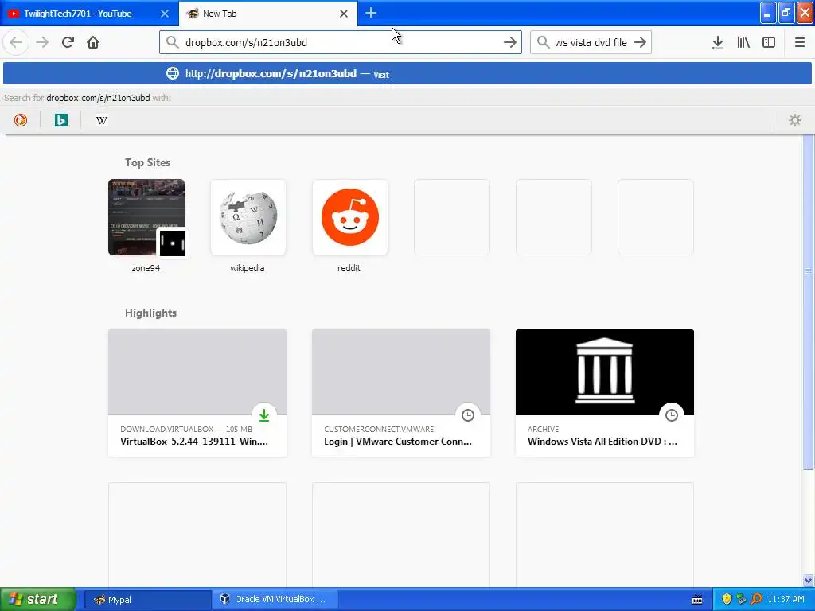Screen dimensions: 815x611
Task: Click the vertical scrollbar thumb
Action: 809,302
